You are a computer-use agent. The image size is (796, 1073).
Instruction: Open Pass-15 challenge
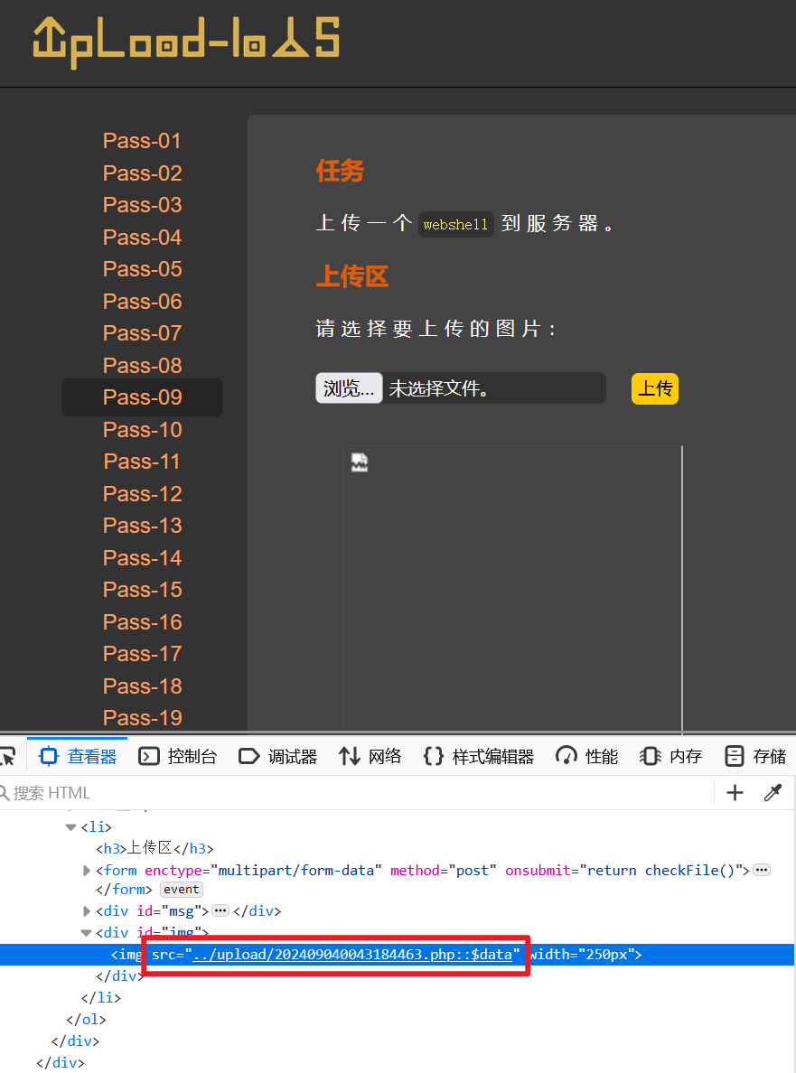point(143,590)
